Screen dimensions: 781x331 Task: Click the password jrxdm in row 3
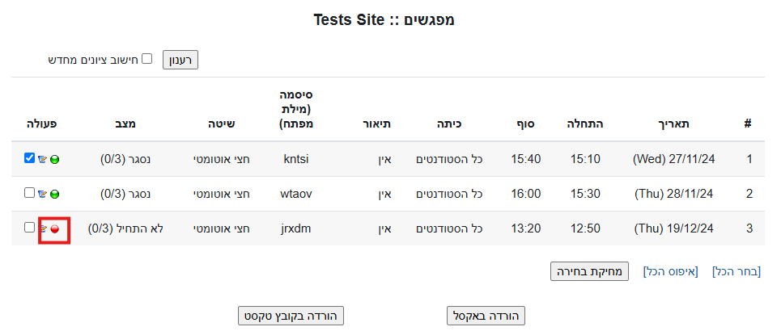pos(296,229)
